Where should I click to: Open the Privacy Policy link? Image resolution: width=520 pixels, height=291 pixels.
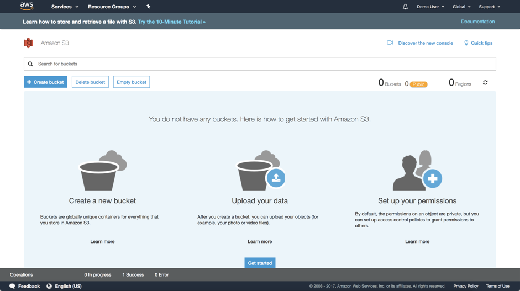[x=466, y=286]
